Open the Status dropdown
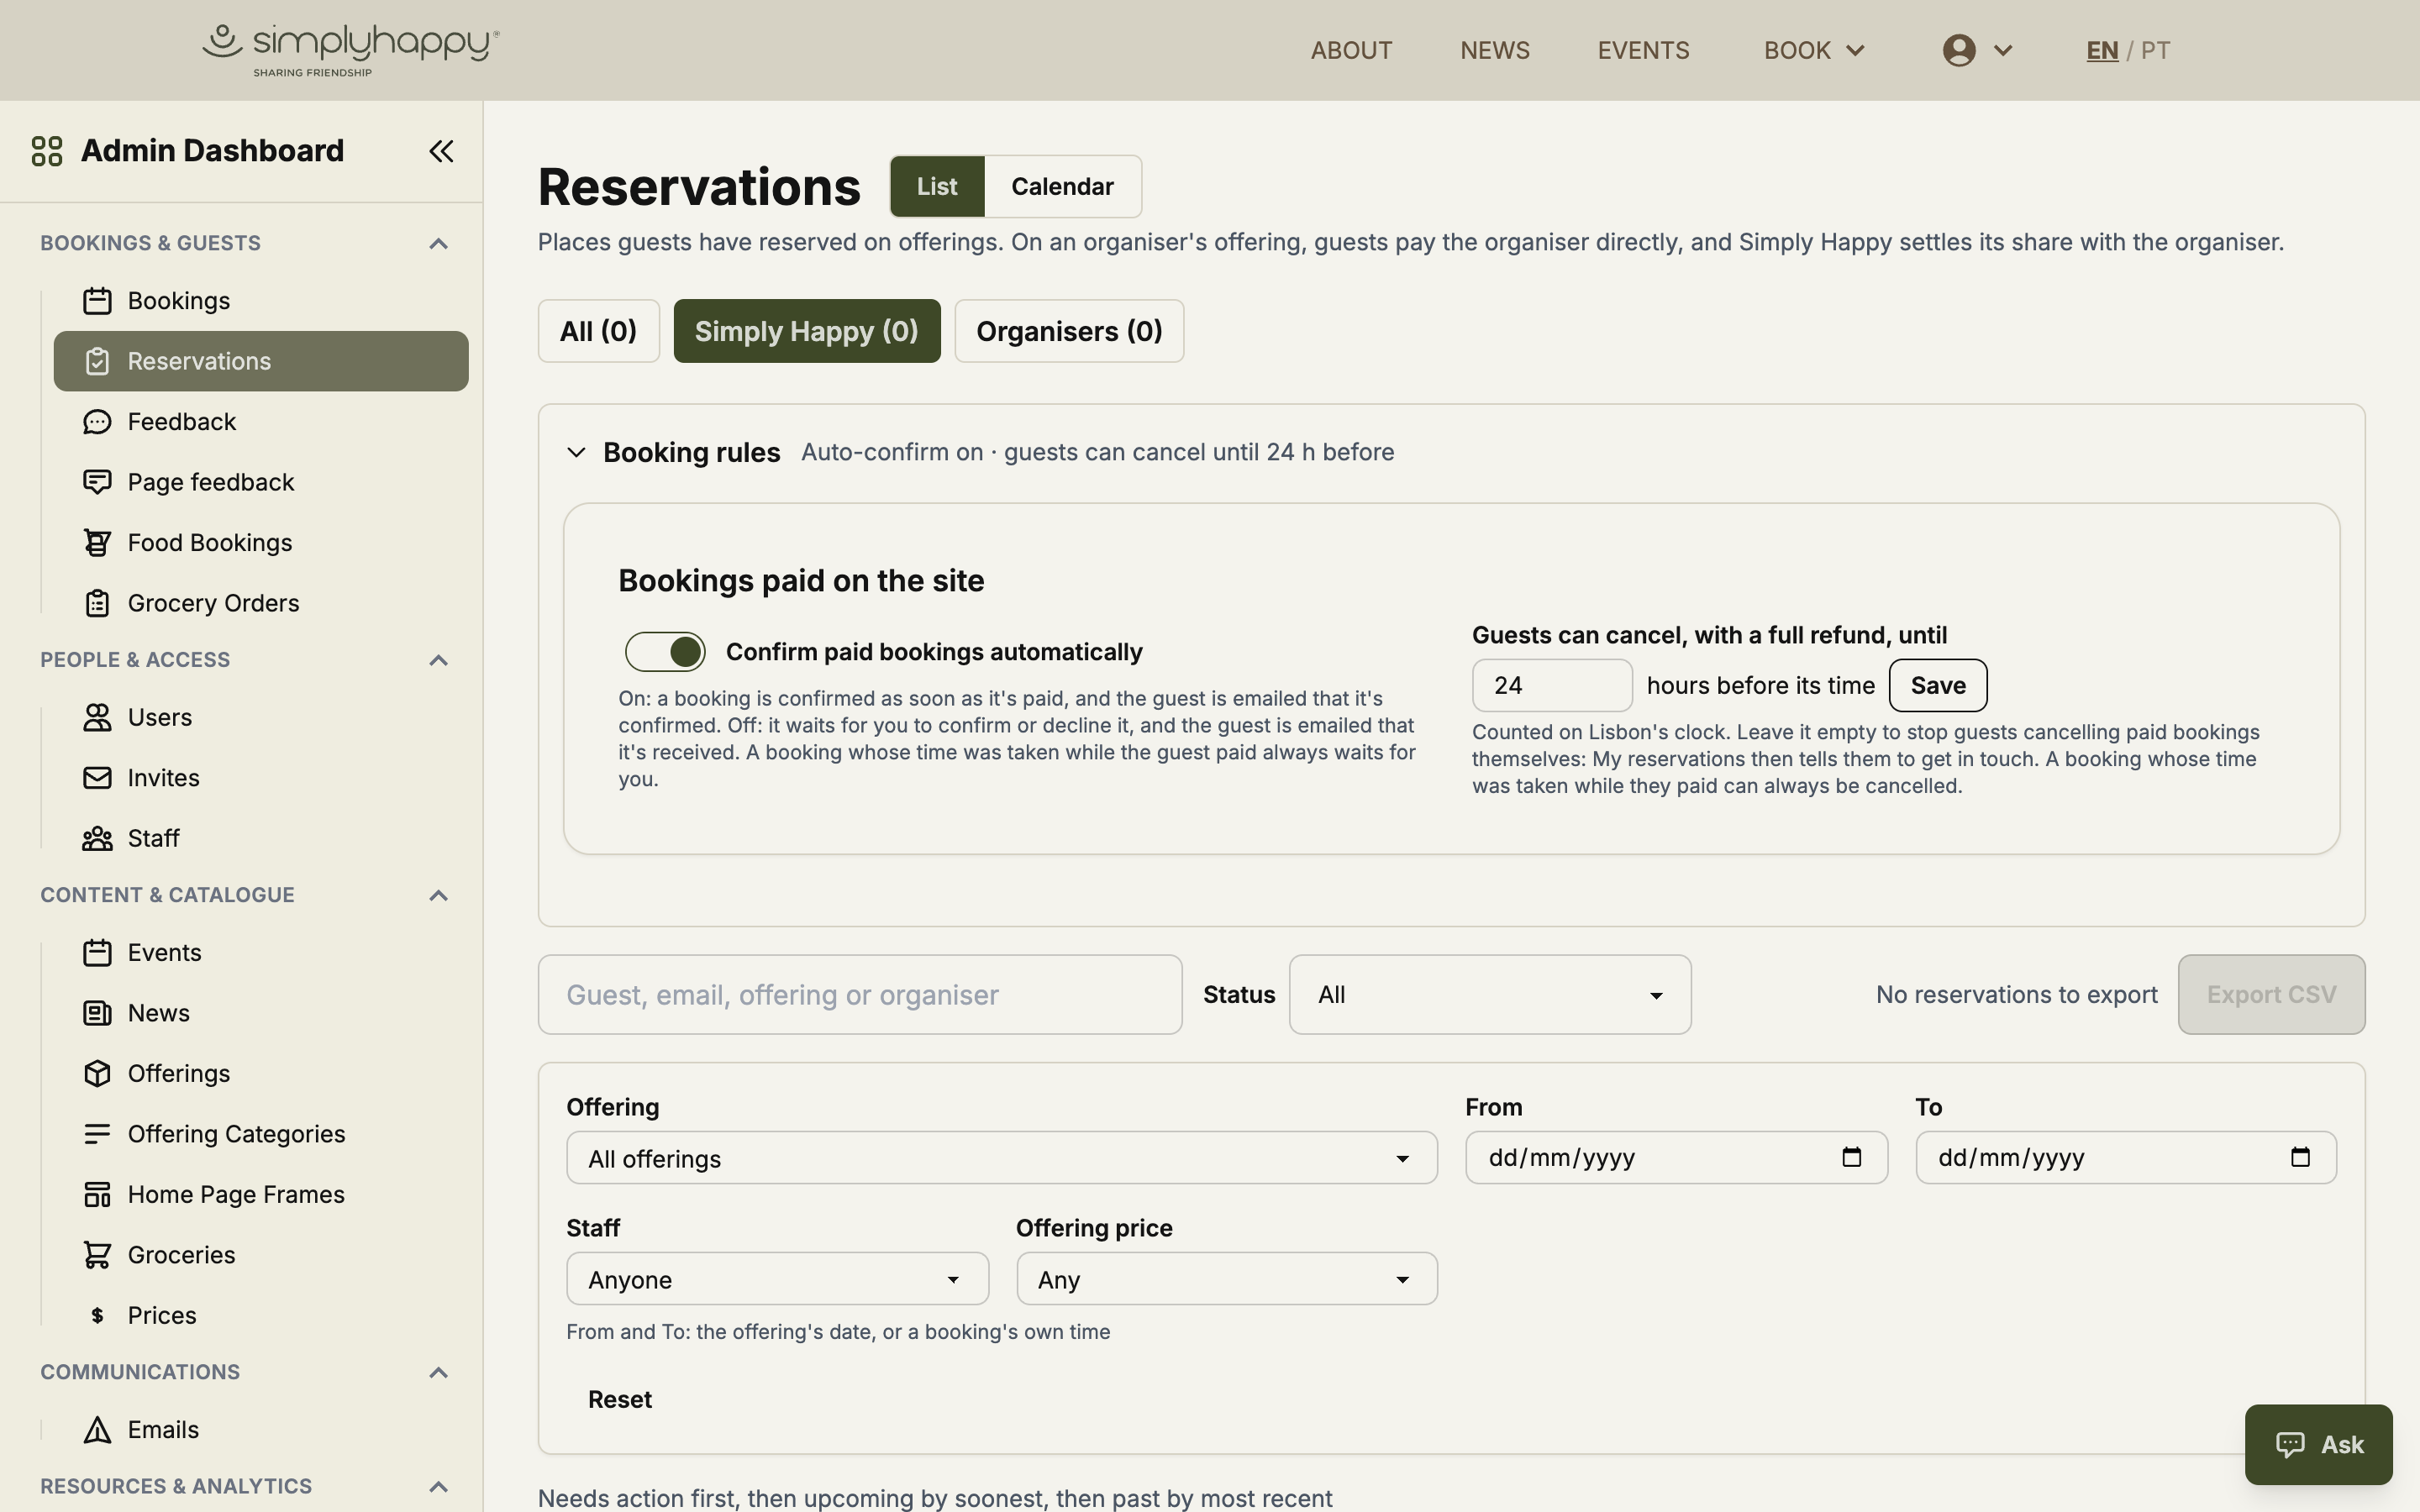Viewport: 2420px width, 1512px height. [x=1490, y=994]
